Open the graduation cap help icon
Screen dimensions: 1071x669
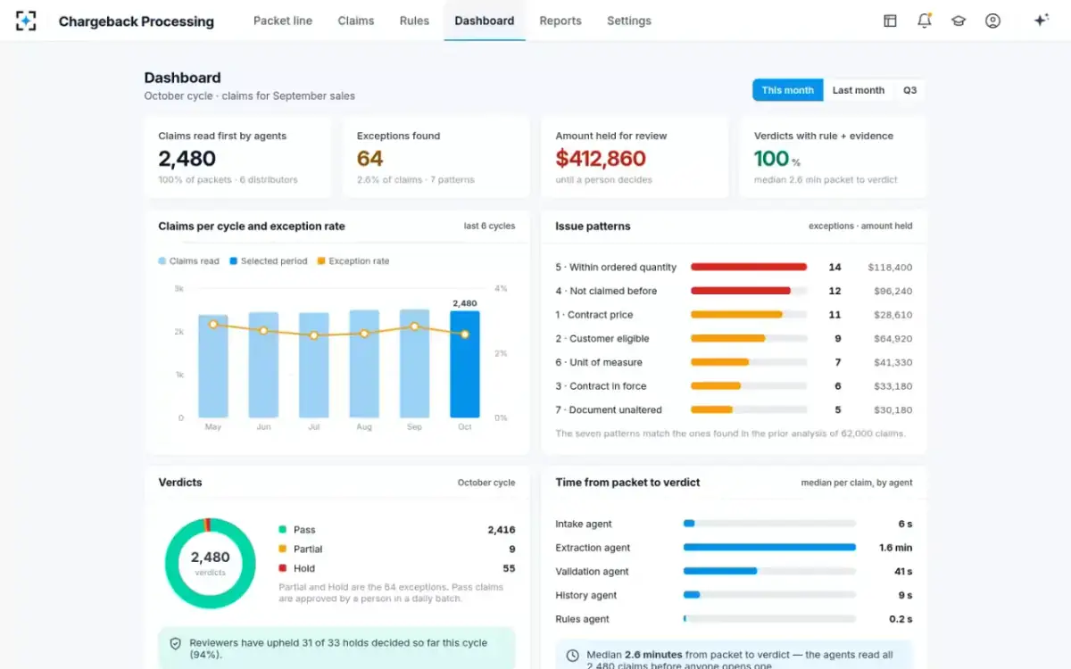click(959, 21)
